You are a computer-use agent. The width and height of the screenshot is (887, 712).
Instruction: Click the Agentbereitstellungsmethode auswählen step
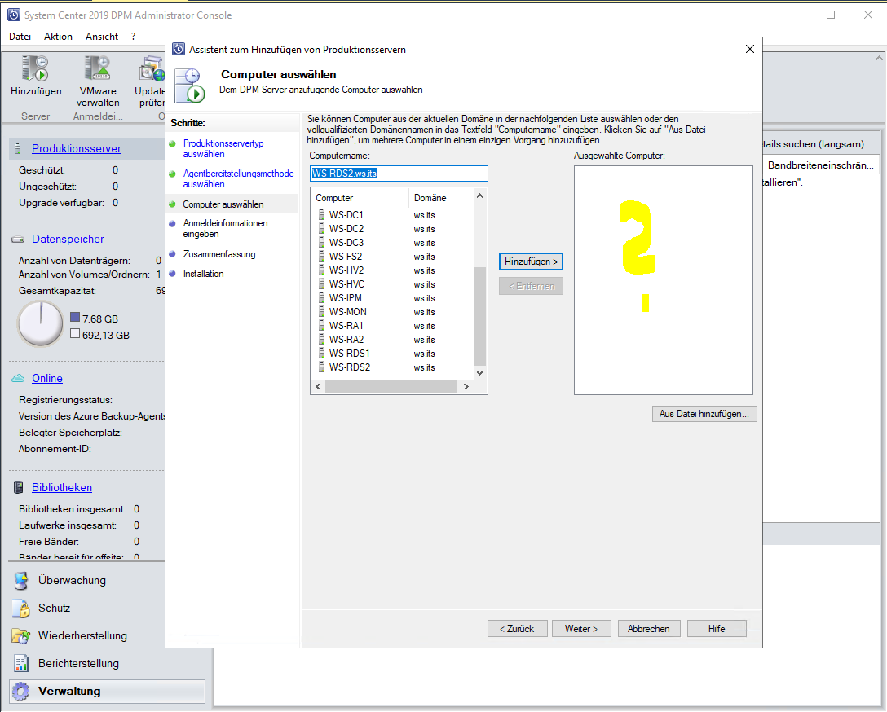coord(238,178)
